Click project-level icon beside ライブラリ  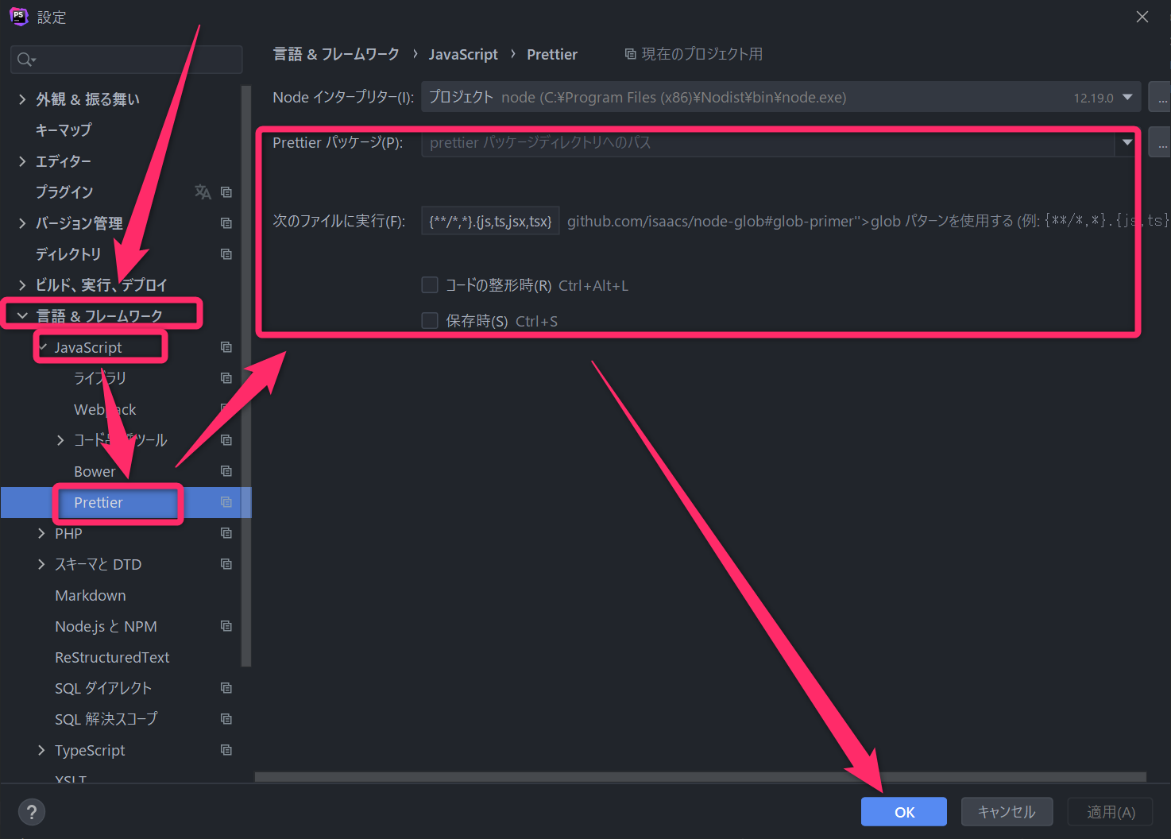click(x=226, y=378)
